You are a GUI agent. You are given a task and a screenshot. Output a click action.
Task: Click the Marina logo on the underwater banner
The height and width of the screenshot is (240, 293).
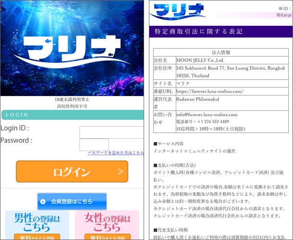click(x=72, y=52)
